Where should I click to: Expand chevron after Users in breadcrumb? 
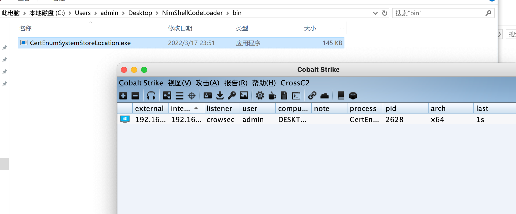(95, 13)
